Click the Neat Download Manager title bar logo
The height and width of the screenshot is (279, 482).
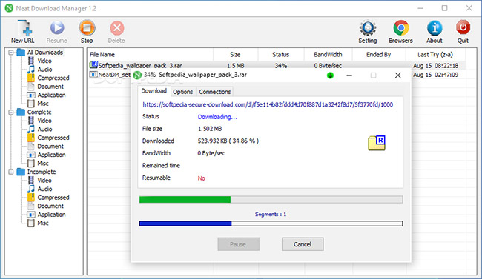tap(9, 8)
